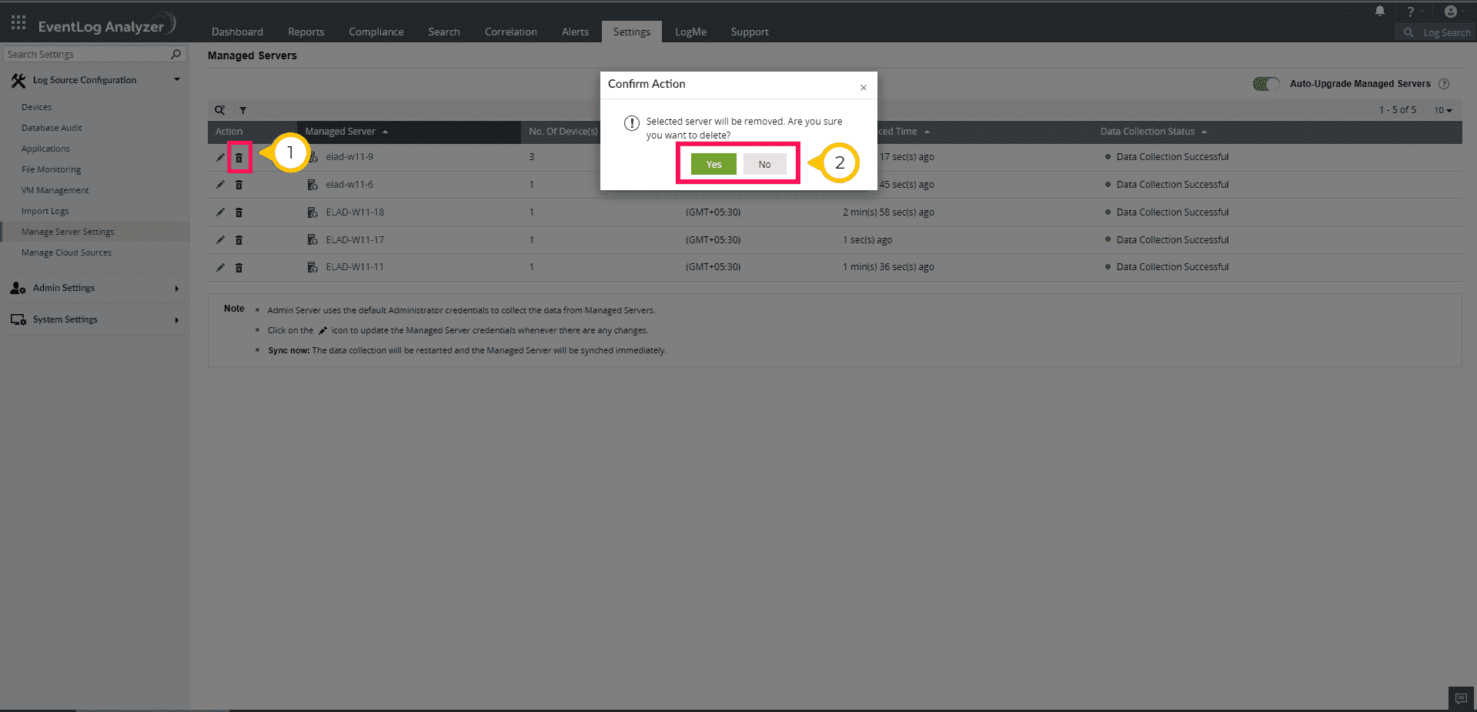Click the delete trash icon for elad-w11-9
The width and height of the screenshot is (1477, 712).
coord(239,157)
